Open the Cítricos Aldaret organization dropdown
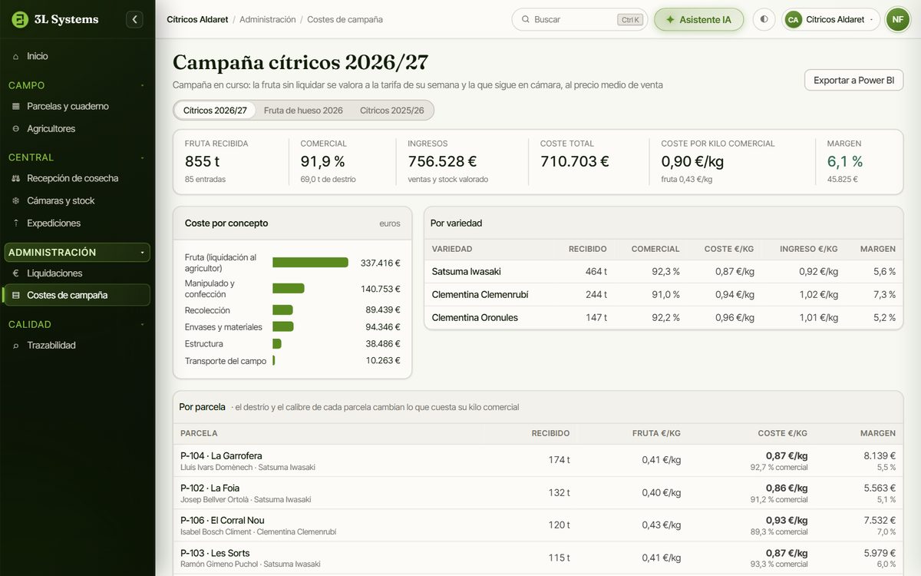This screenshot has width=921, height=576. (831, 19)
